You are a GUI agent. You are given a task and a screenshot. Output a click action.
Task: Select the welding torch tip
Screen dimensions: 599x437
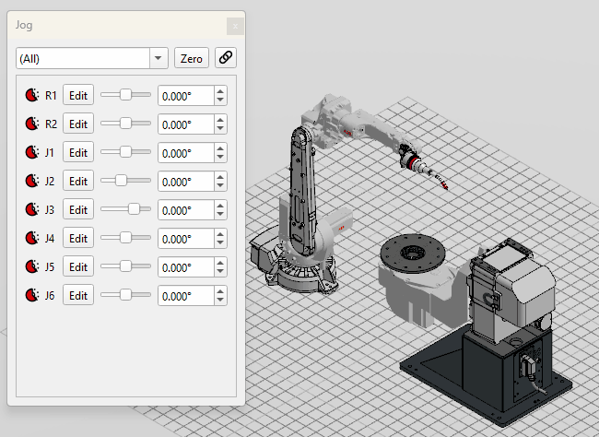point(443,185)
